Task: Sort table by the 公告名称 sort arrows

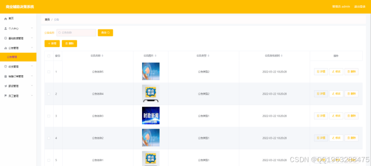Action: tap(102, 56)
